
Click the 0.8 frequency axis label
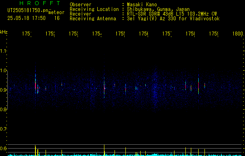click(x=3, y=109)
